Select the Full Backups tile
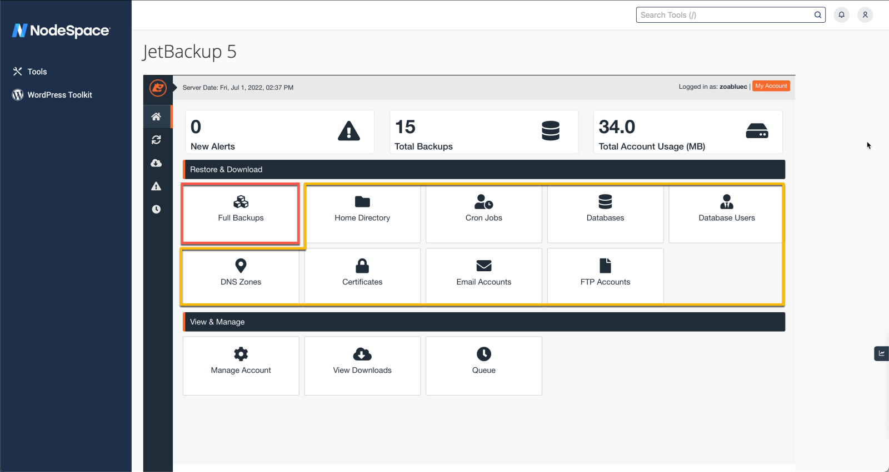Screen dimensions: 889x472 [241, 214]
